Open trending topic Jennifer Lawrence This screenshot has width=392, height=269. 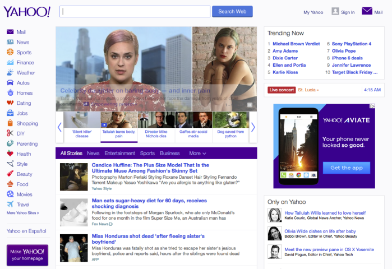point(351,65)
